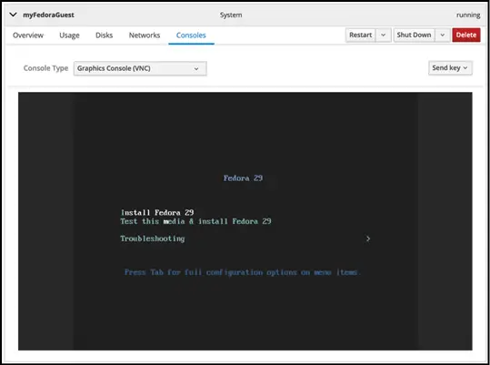Open the Console Type combo box
Image resolution: width=490 pixels, height=365 pixels.
tap(140, 68)
